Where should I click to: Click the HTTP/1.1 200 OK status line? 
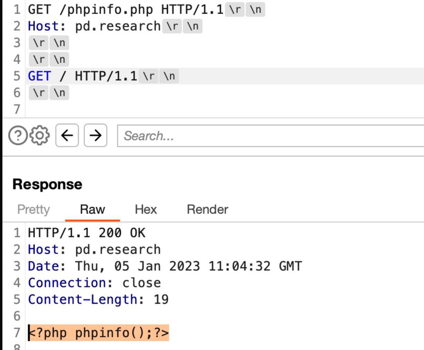click(x=87, y=233)
